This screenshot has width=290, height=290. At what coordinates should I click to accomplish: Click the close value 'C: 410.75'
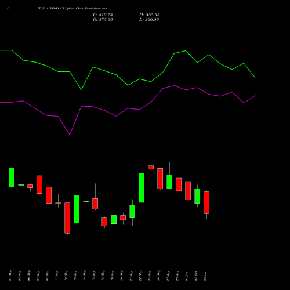point(103,15)
